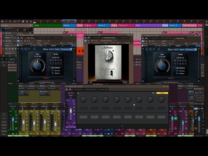Toggle bypass button in Input Gain window
Image resolution: width=208 pixels, height=156 pixels.
18,41
